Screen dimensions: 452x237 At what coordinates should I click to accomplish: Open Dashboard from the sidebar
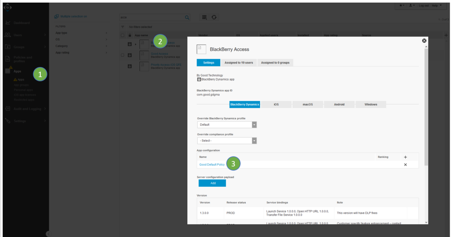tap(21, 23)
